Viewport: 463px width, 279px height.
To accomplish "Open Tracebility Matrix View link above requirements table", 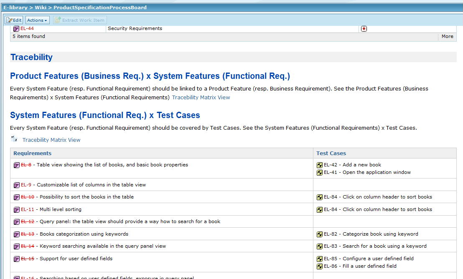I will (51, 140).
